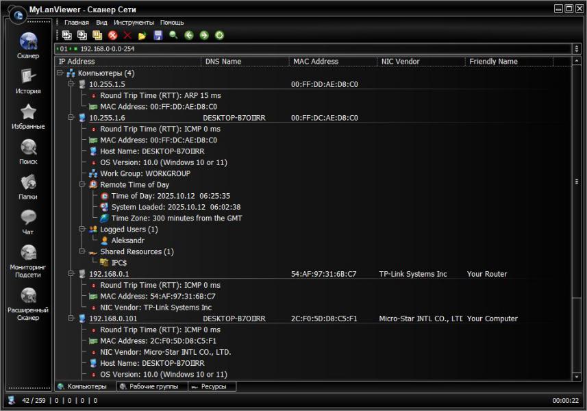Open Избранные favorites in sidebar

(x=28, y=116)
